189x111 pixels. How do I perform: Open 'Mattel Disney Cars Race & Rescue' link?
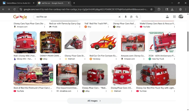click(x=157, y=23)
